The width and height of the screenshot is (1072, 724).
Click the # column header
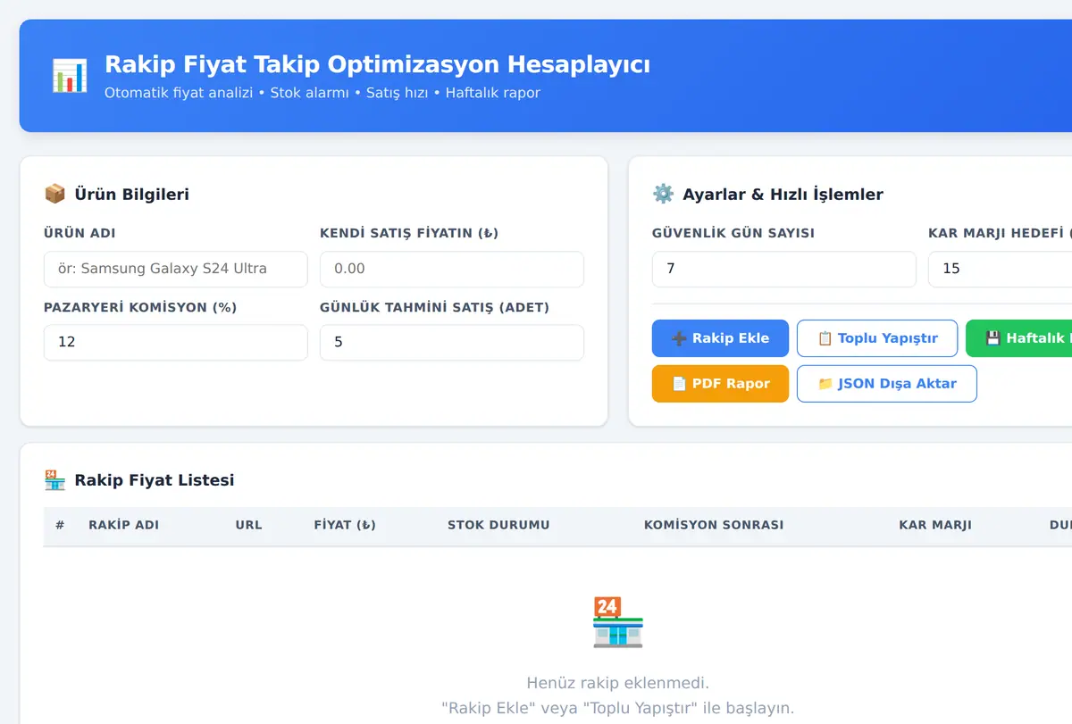[x=60, y=525]
